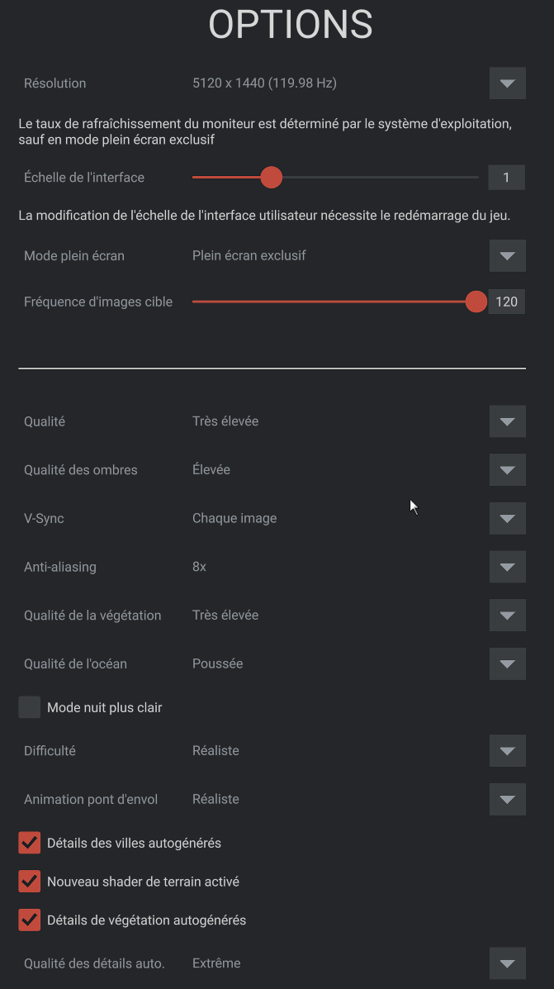The width and height of the screenshot is (554, 989).
Task: Open the Résolution dropdown arrow
Action: click(x=507, y=83)
